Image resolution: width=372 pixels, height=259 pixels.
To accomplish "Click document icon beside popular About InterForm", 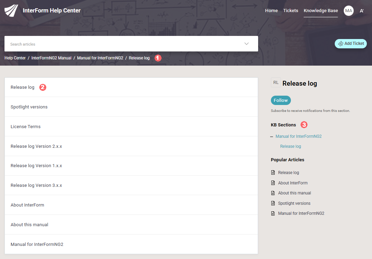I will click(273, 183).
